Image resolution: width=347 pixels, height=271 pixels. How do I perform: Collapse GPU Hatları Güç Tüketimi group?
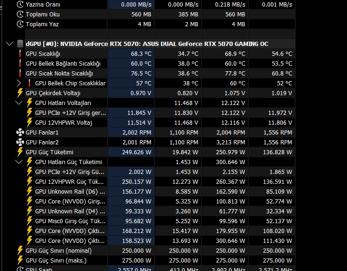[x=19, y=162]
